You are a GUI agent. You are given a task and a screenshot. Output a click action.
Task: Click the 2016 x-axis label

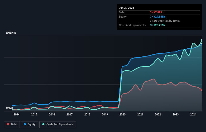point(52,114)
